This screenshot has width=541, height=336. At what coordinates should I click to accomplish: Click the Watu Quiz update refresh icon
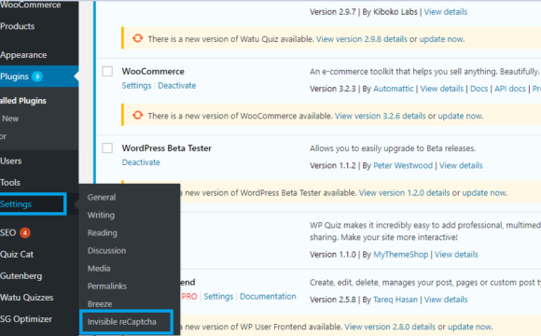tap(138, 38)
